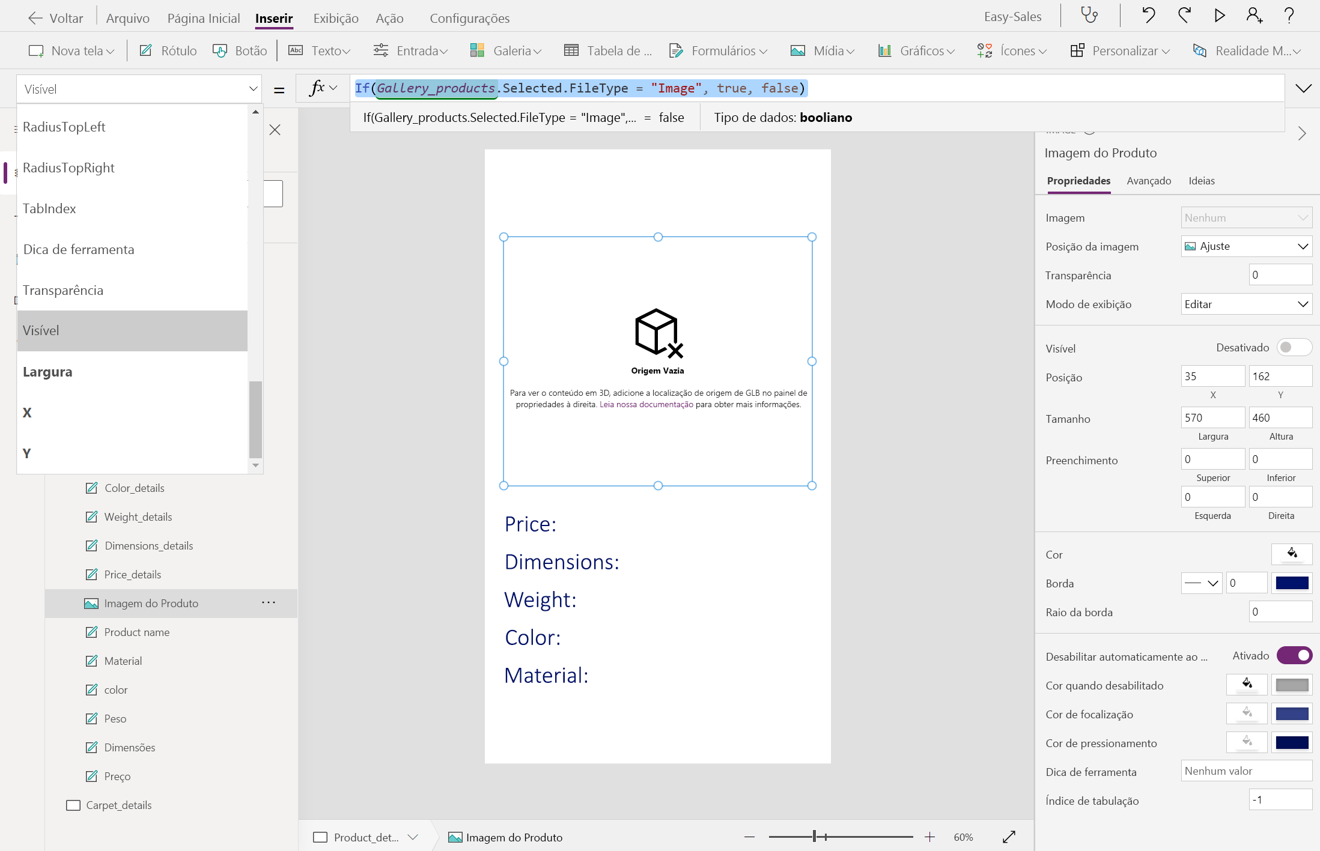Click the Share user icon
1320x851 pixels.
(1254, 15)
